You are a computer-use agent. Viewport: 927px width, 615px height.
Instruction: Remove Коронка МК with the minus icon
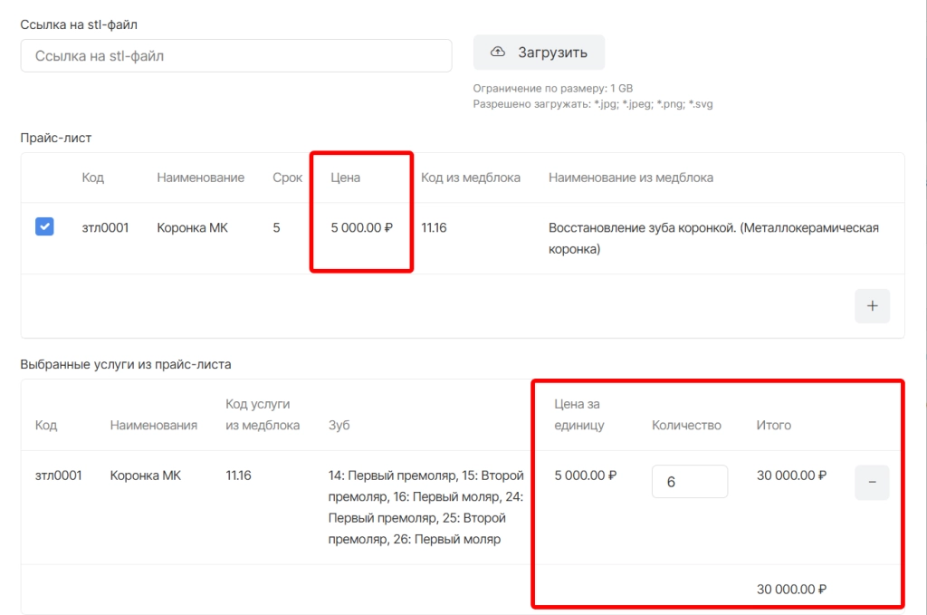click(x=872, y=483)
